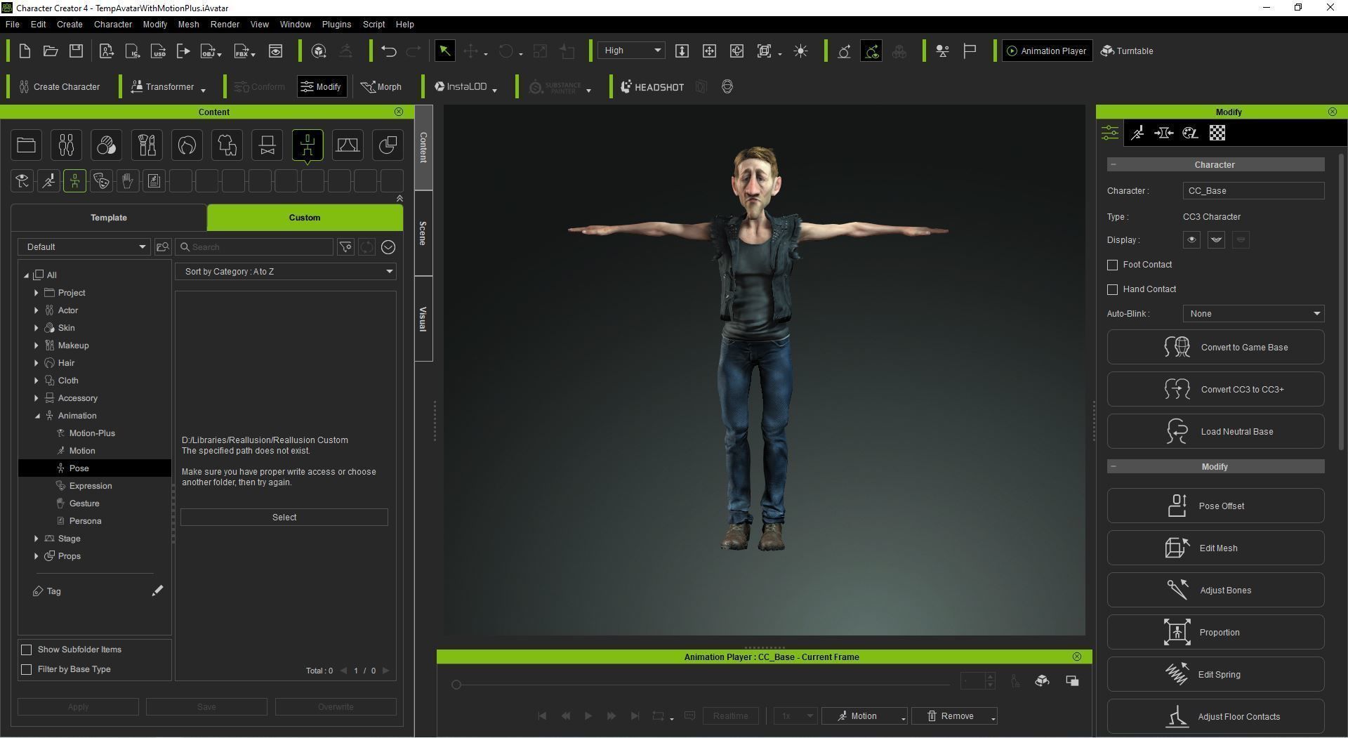Screen dimensions: 1348x738
Task: Open the Props category icon in Content
Action: tap(388, 145)
